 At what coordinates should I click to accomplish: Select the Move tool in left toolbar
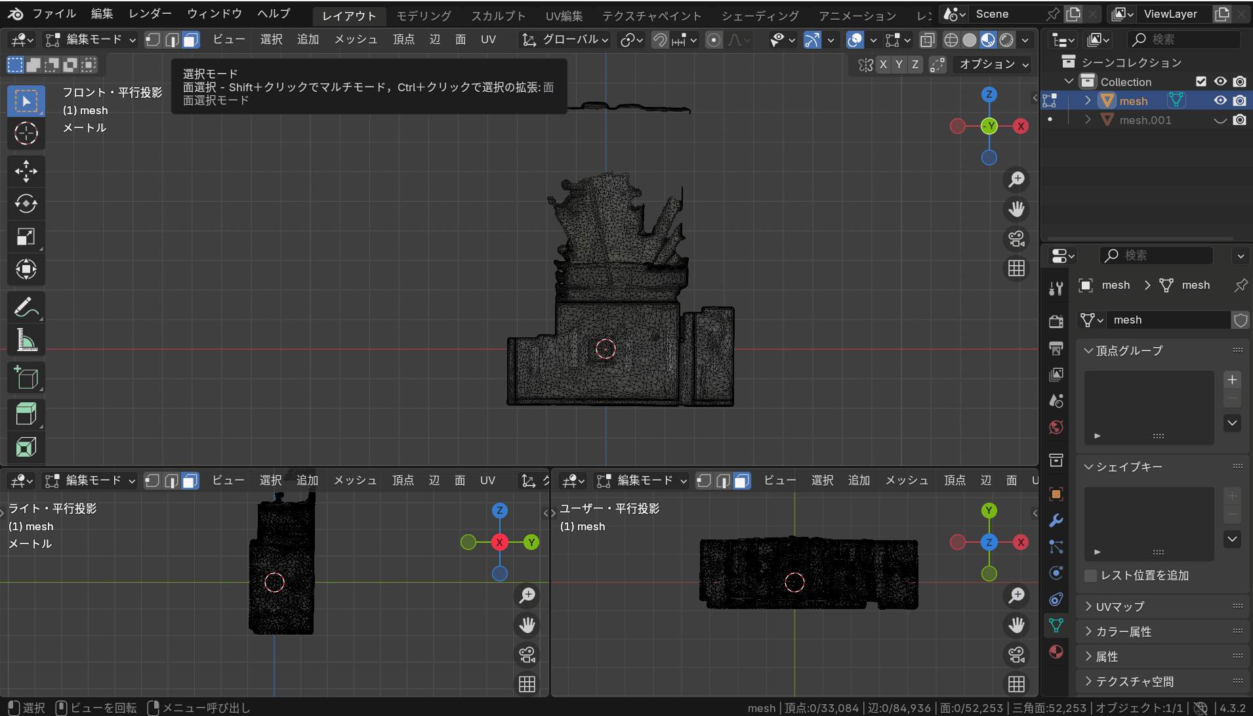pyautogui.click(x=26, y=171)
